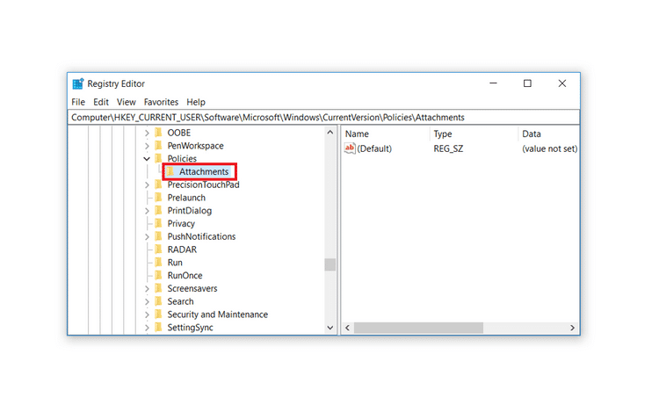This screenshot has height=412, width=659.
Task: Open the Help menu
Action: click(196, 102)
